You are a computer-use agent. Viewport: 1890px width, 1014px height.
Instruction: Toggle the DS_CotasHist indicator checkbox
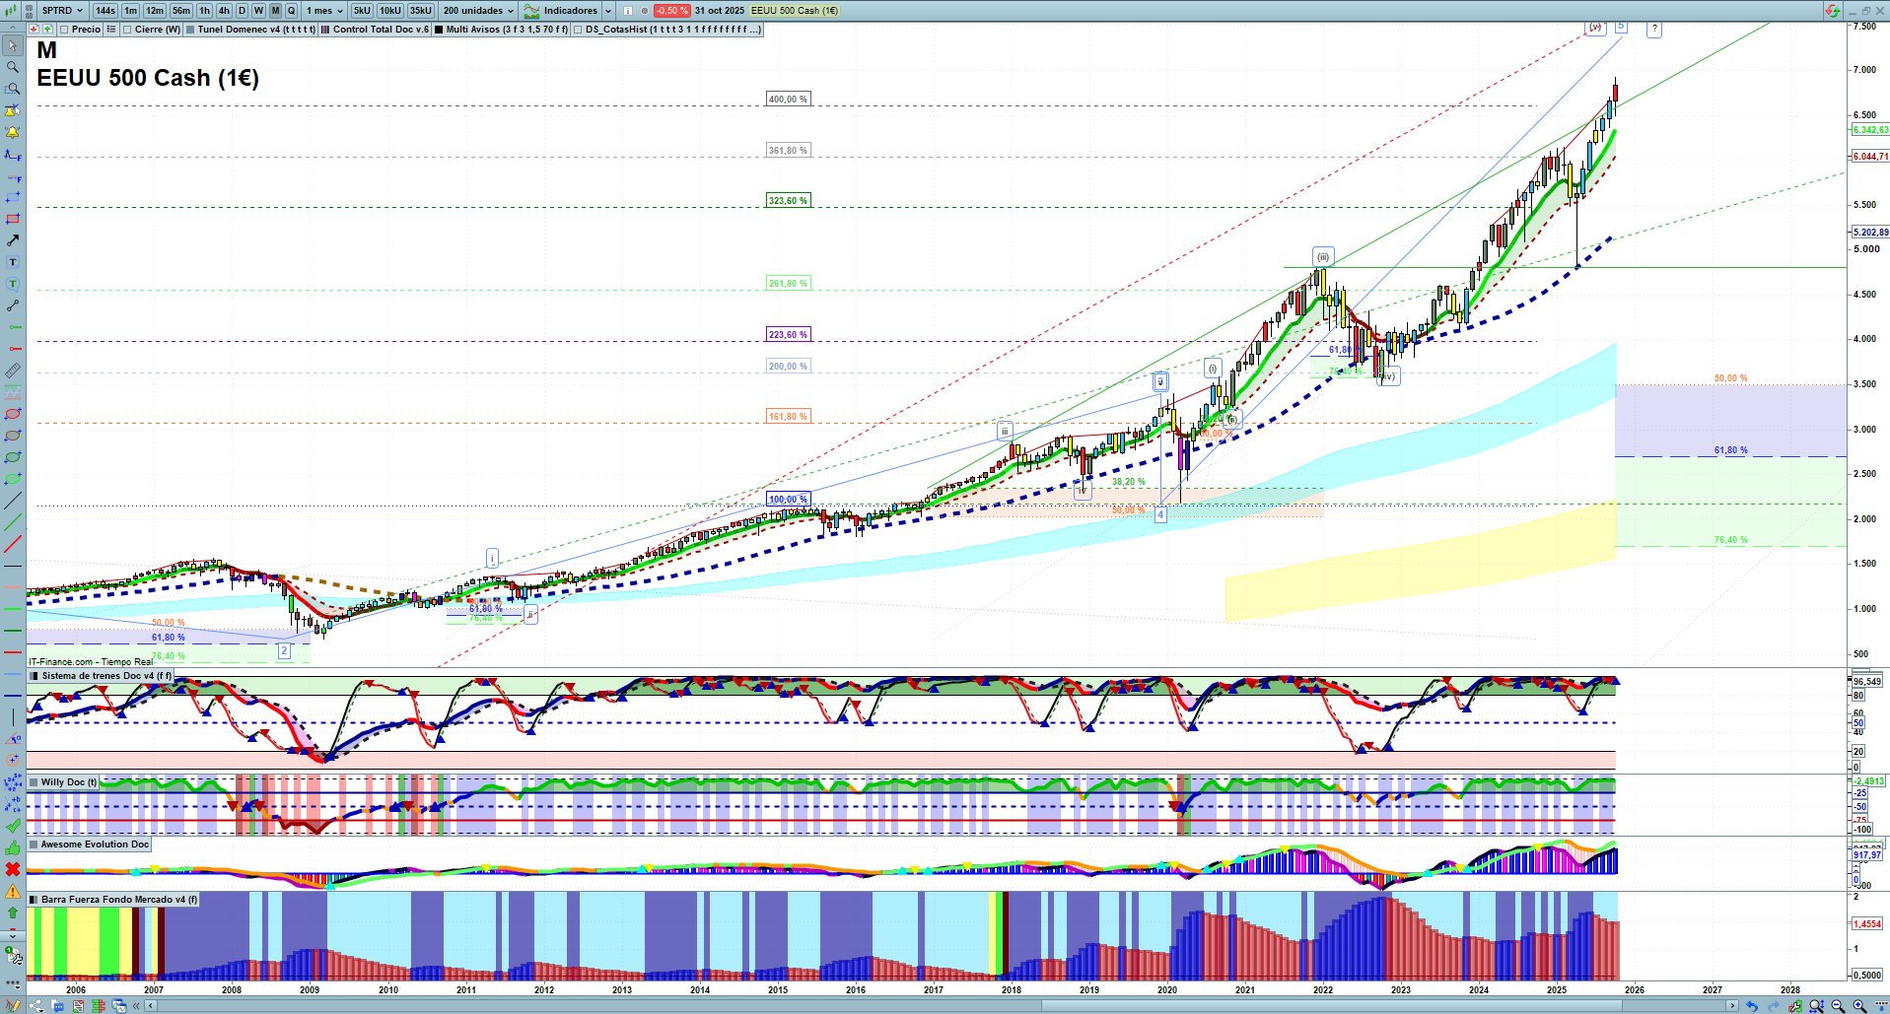[578, 30]
